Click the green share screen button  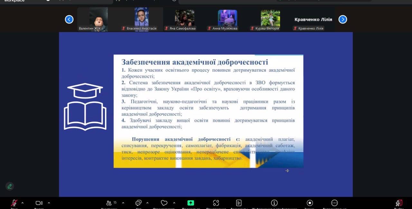(x=191, y=203)
